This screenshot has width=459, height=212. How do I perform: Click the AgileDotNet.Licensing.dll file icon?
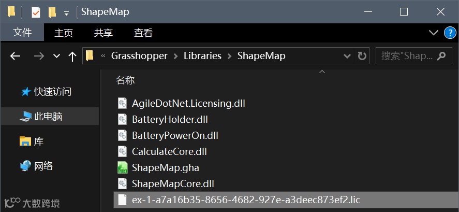[122, 103]
